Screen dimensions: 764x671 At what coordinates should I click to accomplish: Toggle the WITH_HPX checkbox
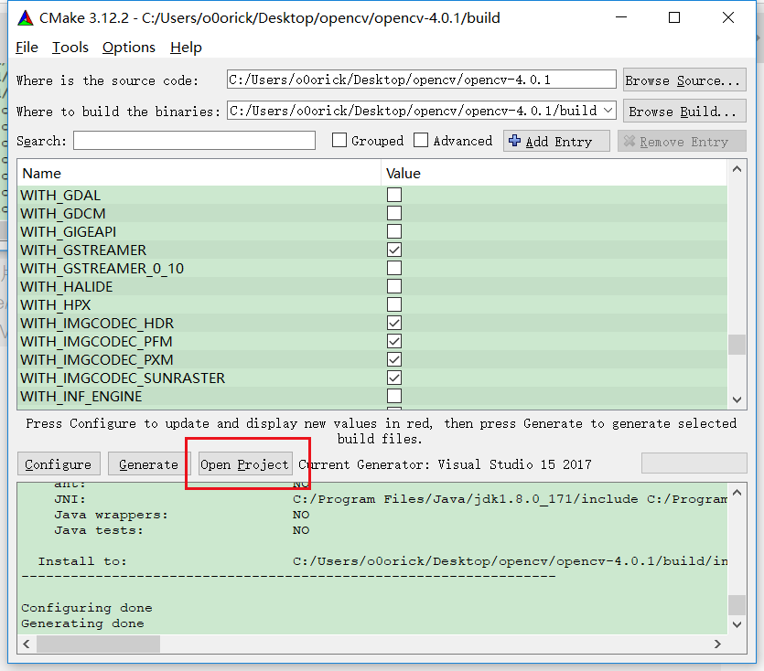394,304
